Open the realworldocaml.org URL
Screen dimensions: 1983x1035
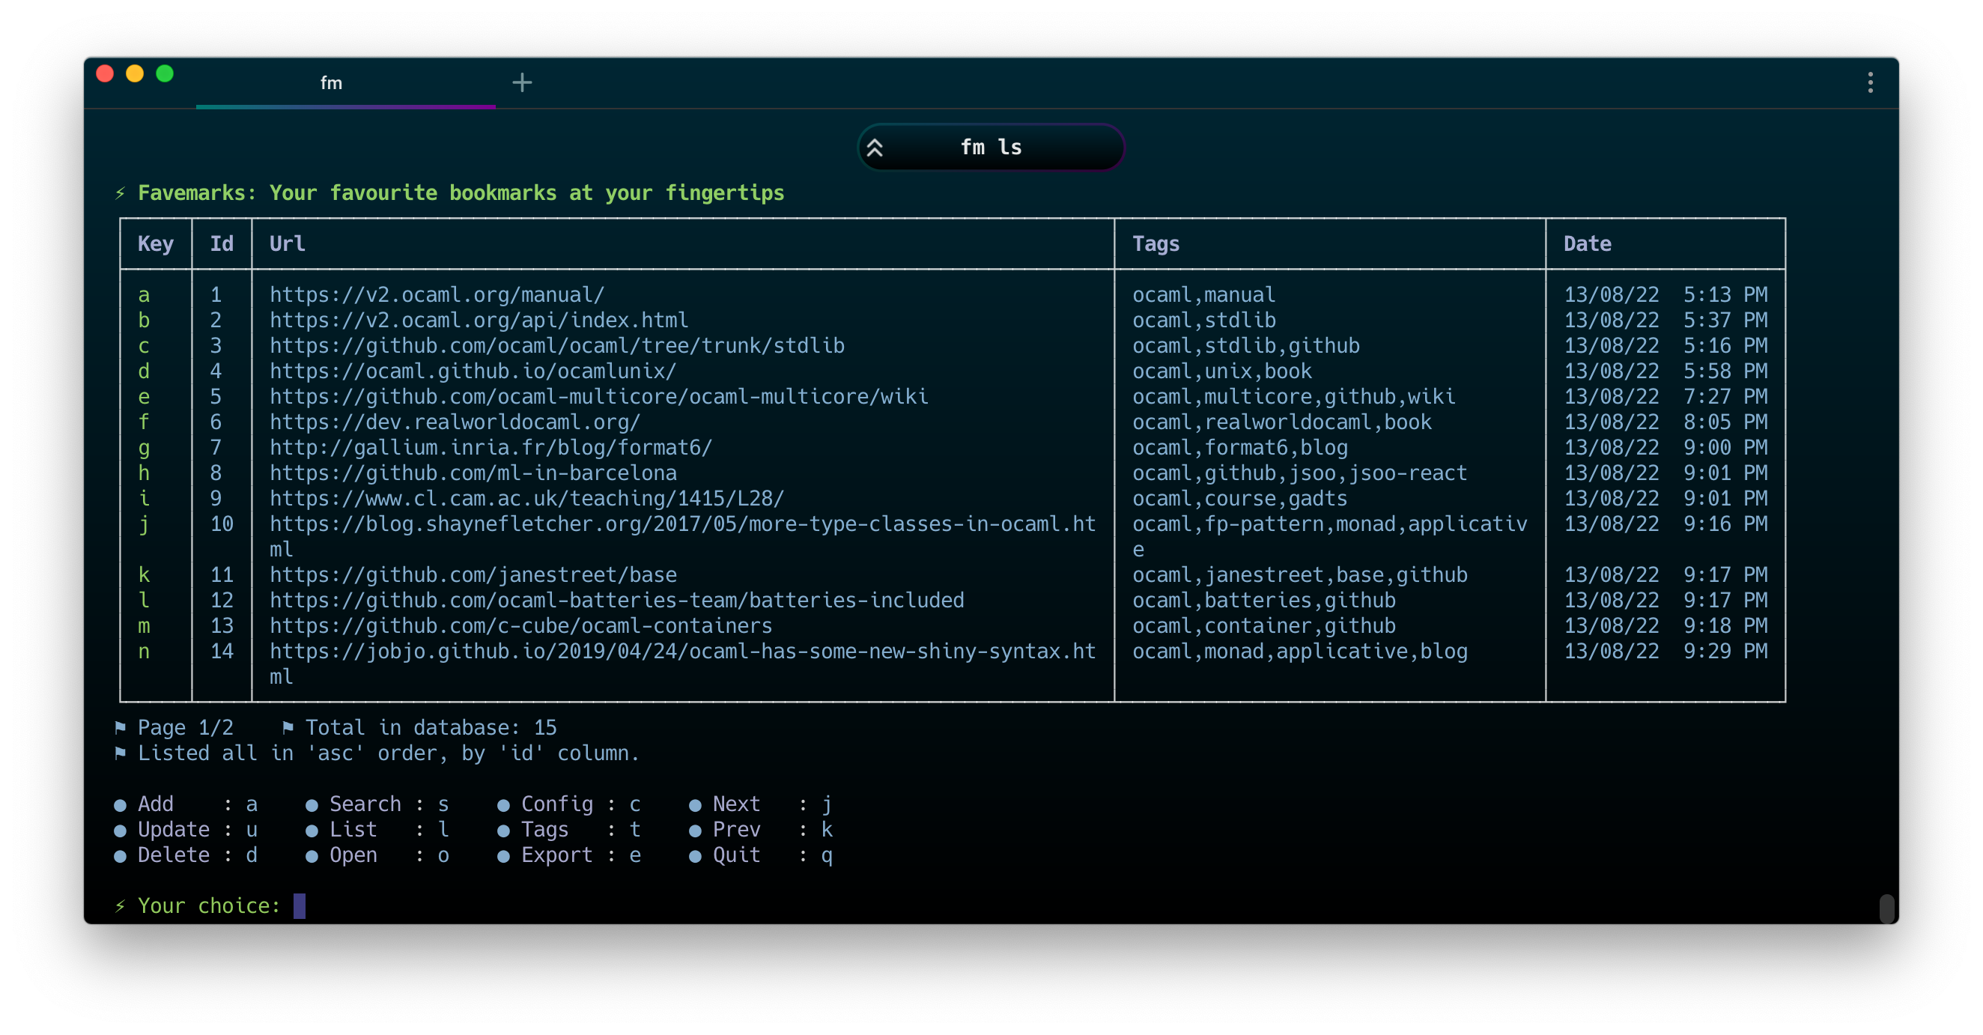click(454, 422)
